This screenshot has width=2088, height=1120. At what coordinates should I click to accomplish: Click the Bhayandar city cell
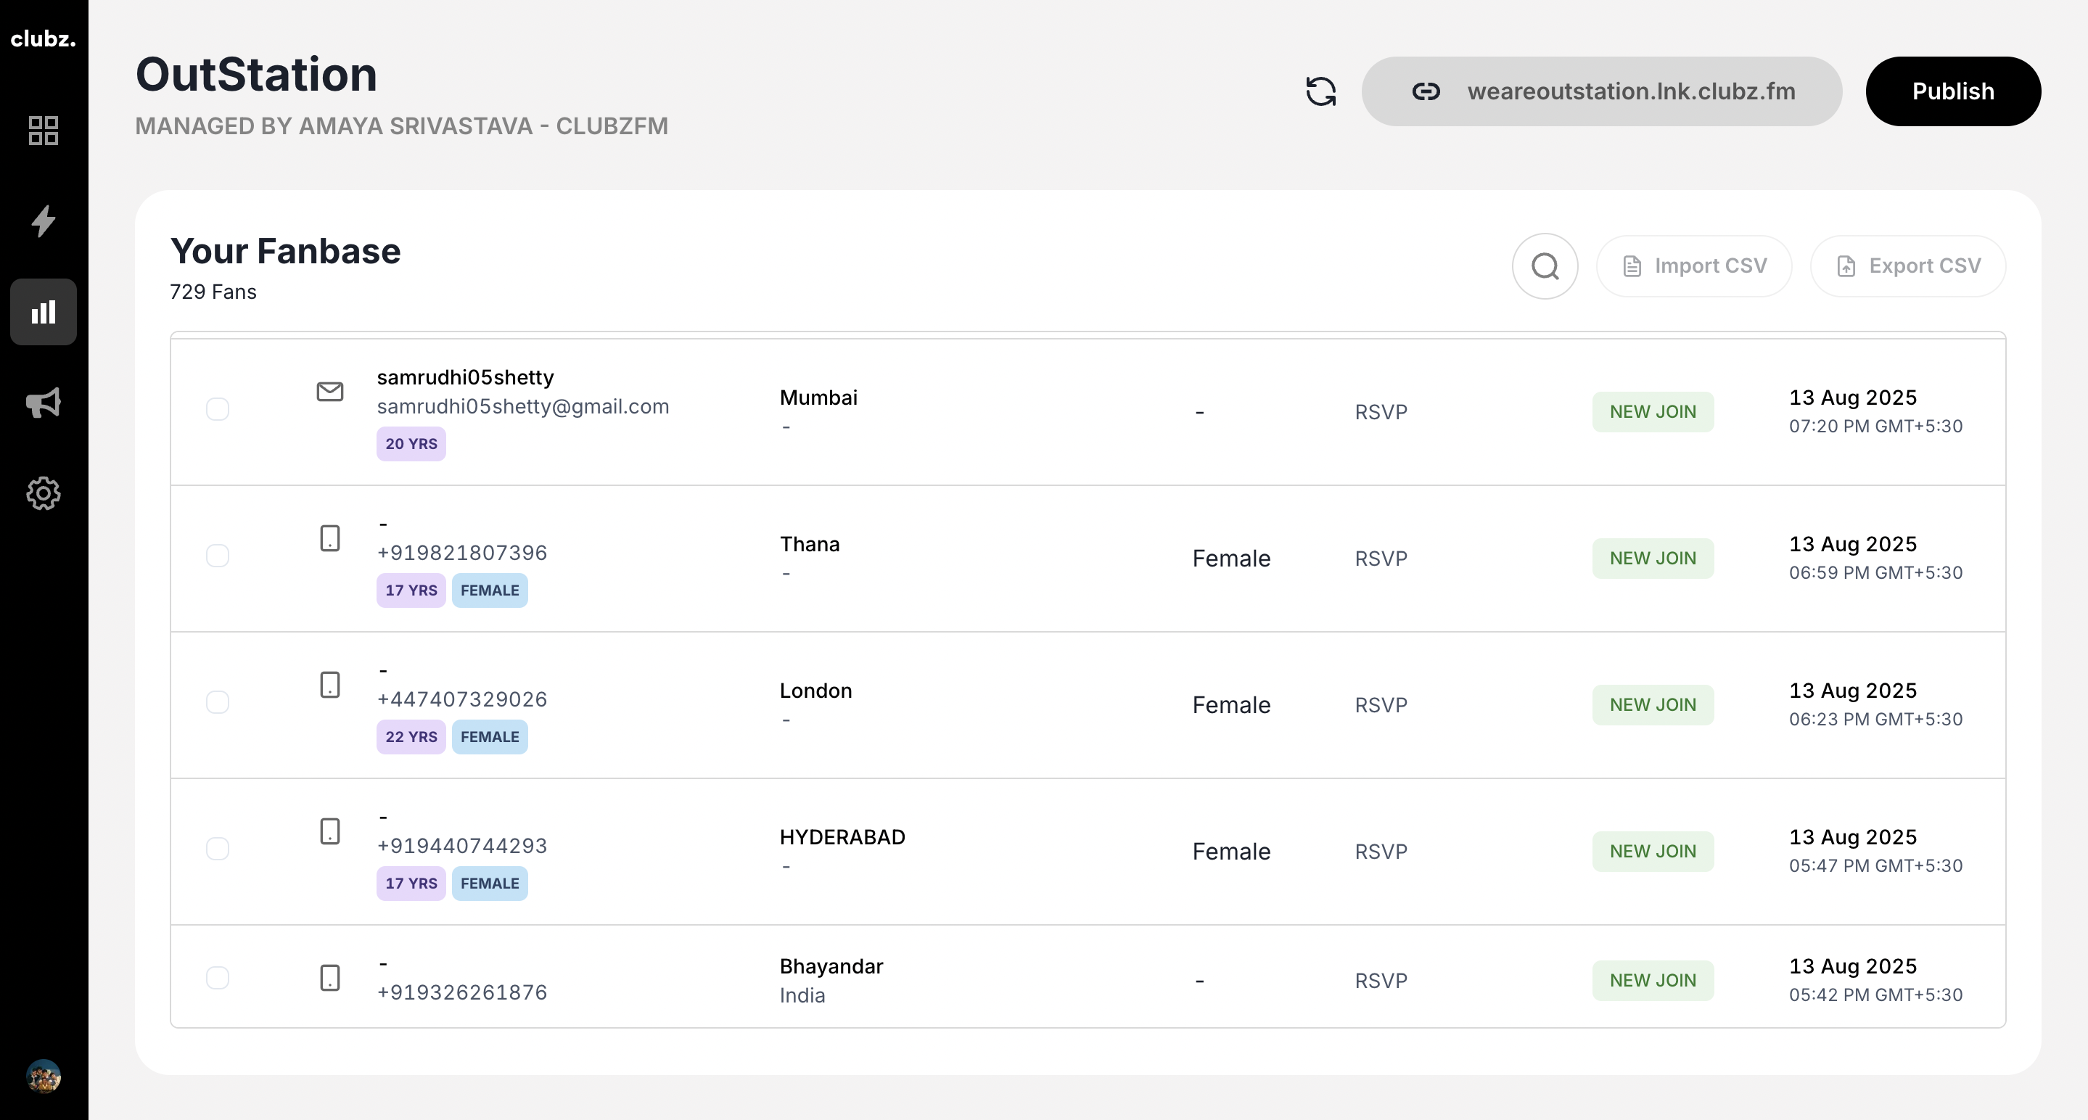click(x=831, y=967)
